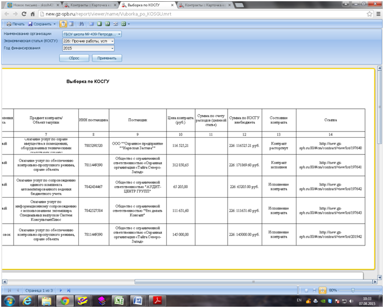Click the address bar URL field
The width and height of the screenshot is (384, 308).
[x=202, y=14]
